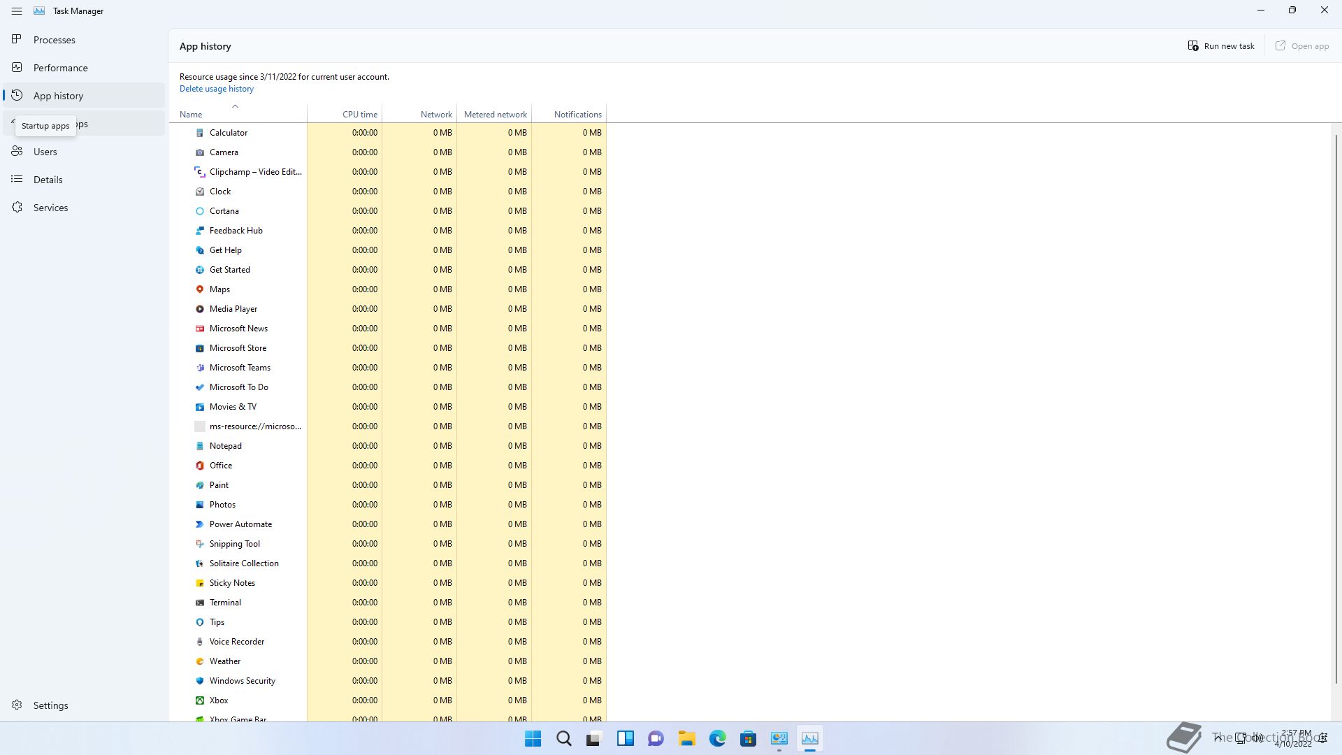
Task: Click the Photos app icon
Action: (200, 505)
